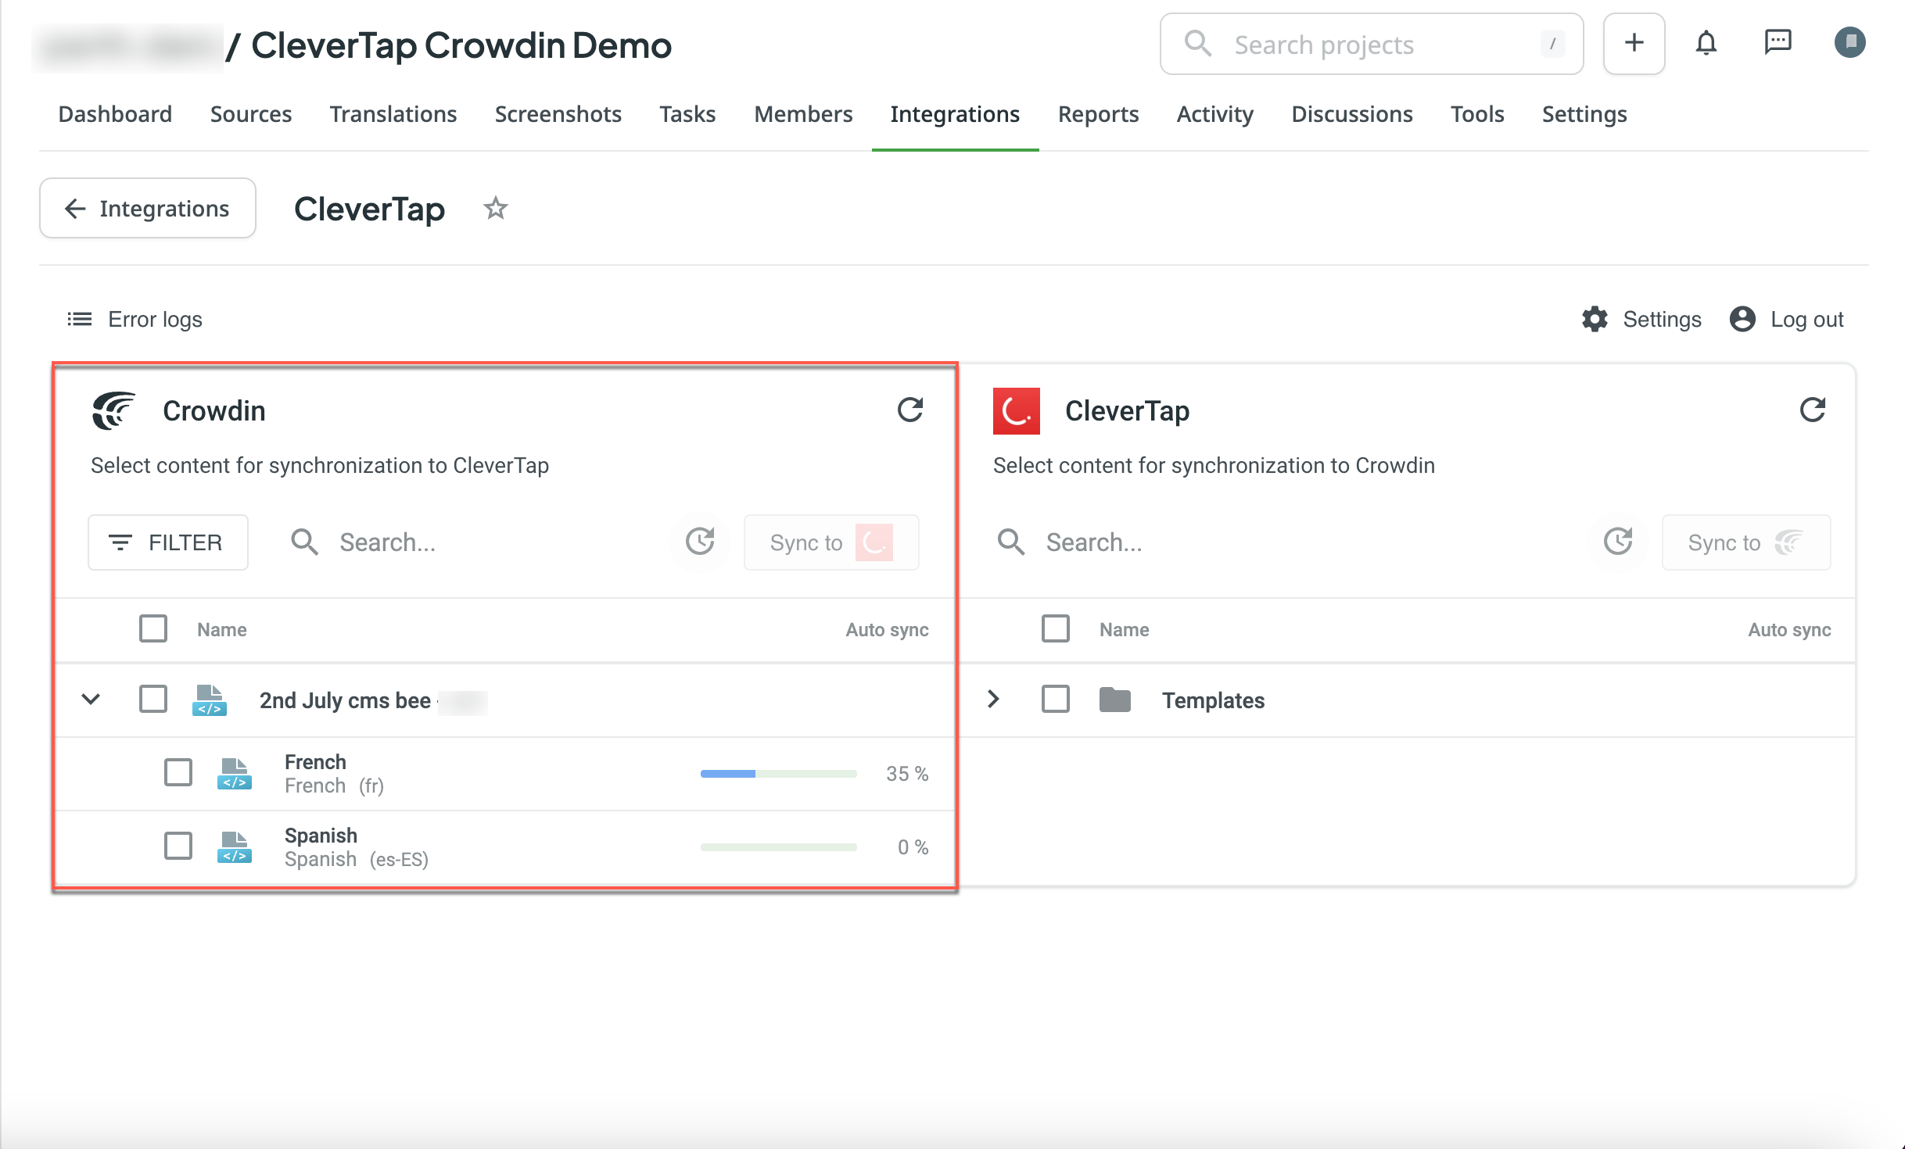Click the Crowdin logo icon
The image size is (1905, 1149).
[x=114, y=410]
